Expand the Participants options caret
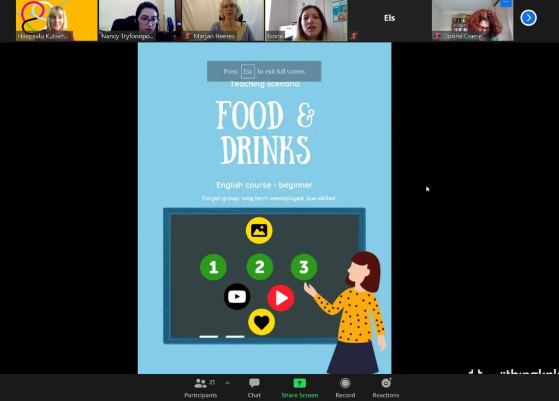Screen dimensions: 559x401 pos(227,383)
